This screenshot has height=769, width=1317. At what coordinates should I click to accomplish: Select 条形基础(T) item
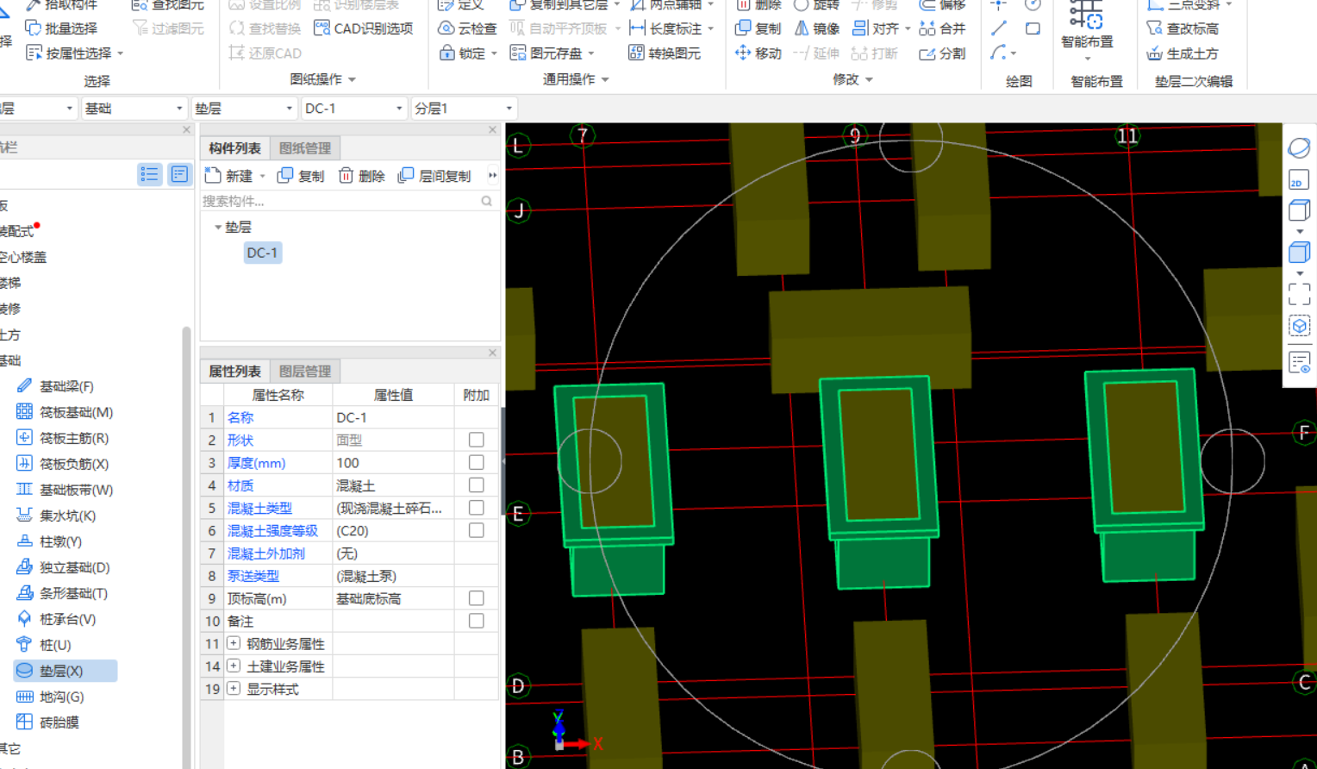tap(62, 593)
